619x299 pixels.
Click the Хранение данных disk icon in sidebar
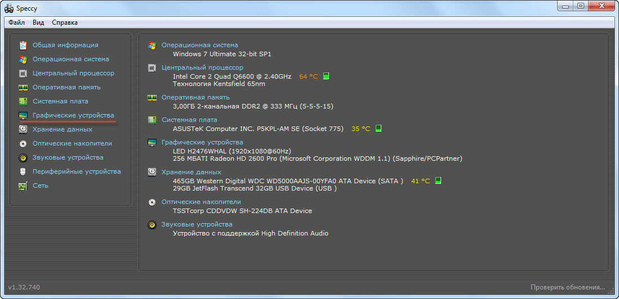click(23, 129)
